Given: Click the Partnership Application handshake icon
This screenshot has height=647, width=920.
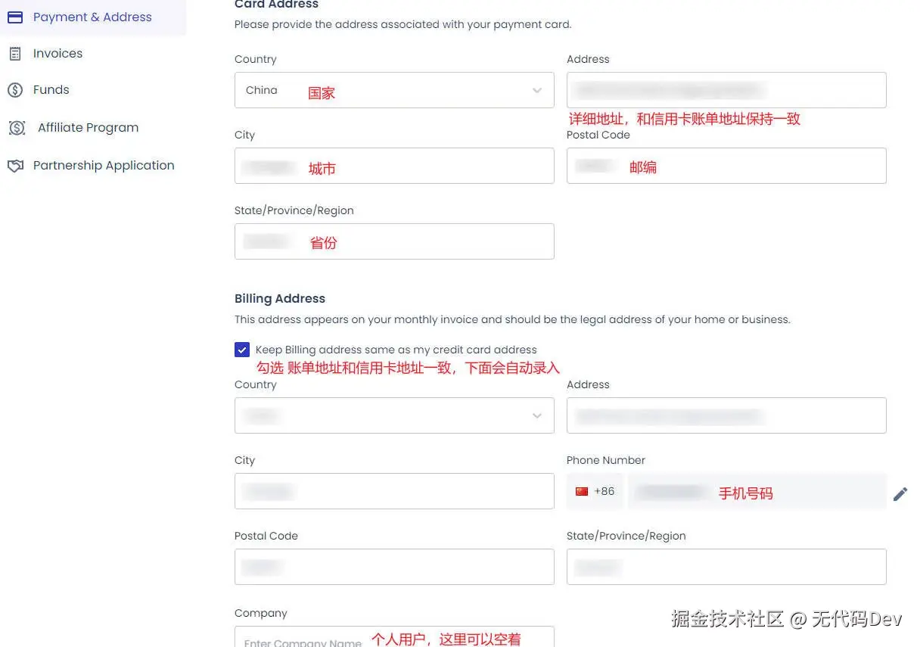Looking at the screenshot, I should pyautogui.click(x=16, y=165).
